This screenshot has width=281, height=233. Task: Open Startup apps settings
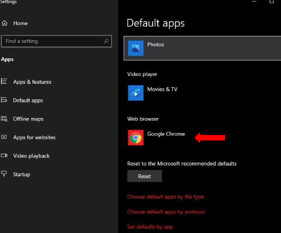click(22, 174)
